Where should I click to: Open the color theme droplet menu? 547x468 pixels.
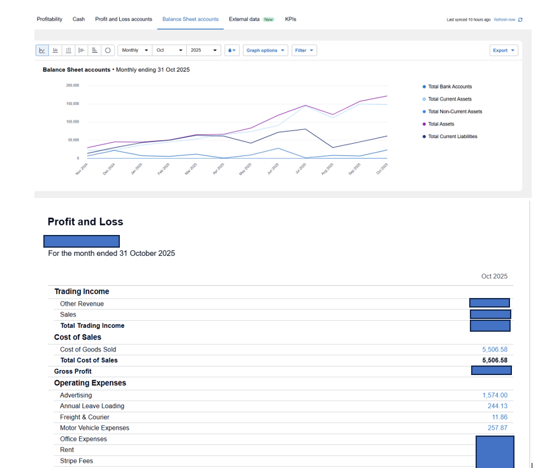[231, 50]
